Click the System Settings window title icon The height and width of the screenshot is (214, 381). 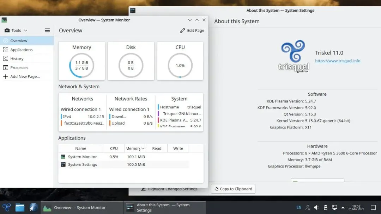[x=133, y=11]
